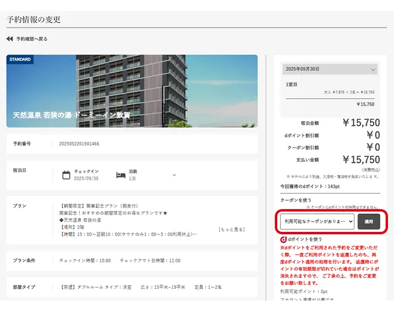Click the hotel banner image
Viewport: 394px width, 311px height.
tap(132, 91)
